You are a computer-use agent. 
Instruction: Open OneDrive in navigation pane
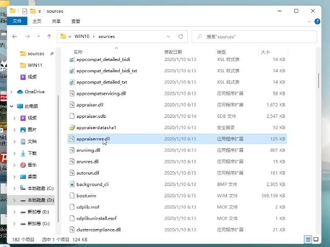click(31, 92)
